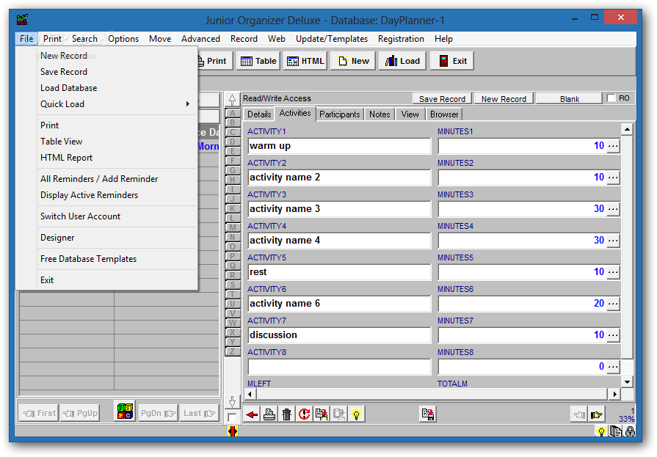Image resolution: width=657 pixels, height=457 pixels.
Task: Open the MINUTES7 ellipsis picker button
Action: pos(613,335)
